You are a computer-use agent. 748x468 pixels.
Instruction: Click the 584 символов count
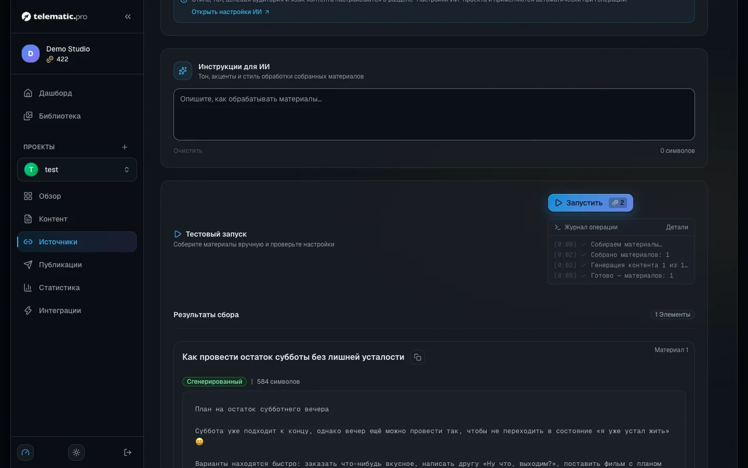tap(278, 382)
